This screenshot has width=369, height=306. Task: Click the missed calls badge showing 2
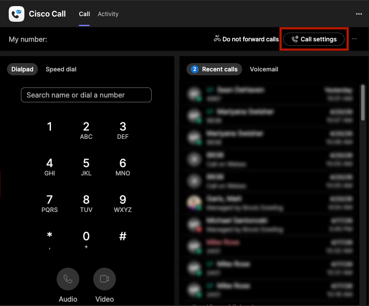[195, 69]
